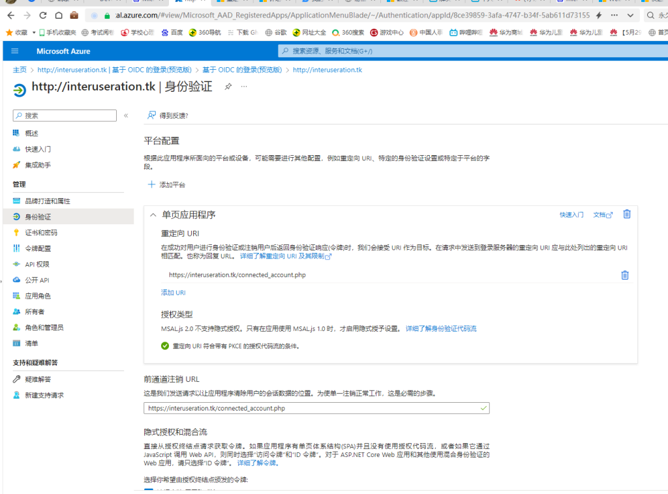Open 疑难解答 page

point(37,379)
